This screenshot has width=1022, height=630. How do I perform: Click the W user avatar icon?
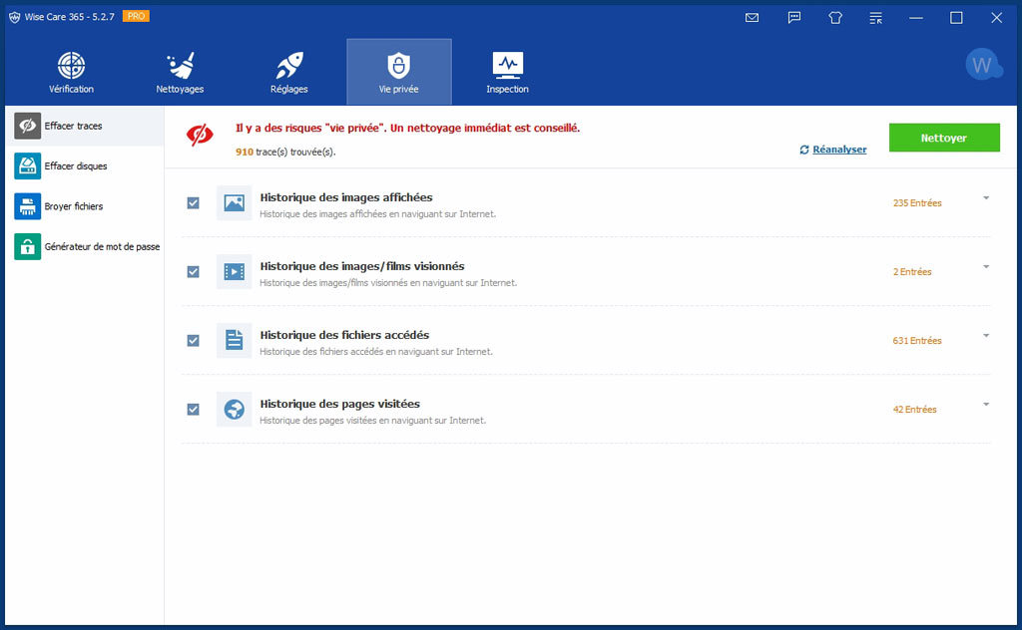coord(983,65)
